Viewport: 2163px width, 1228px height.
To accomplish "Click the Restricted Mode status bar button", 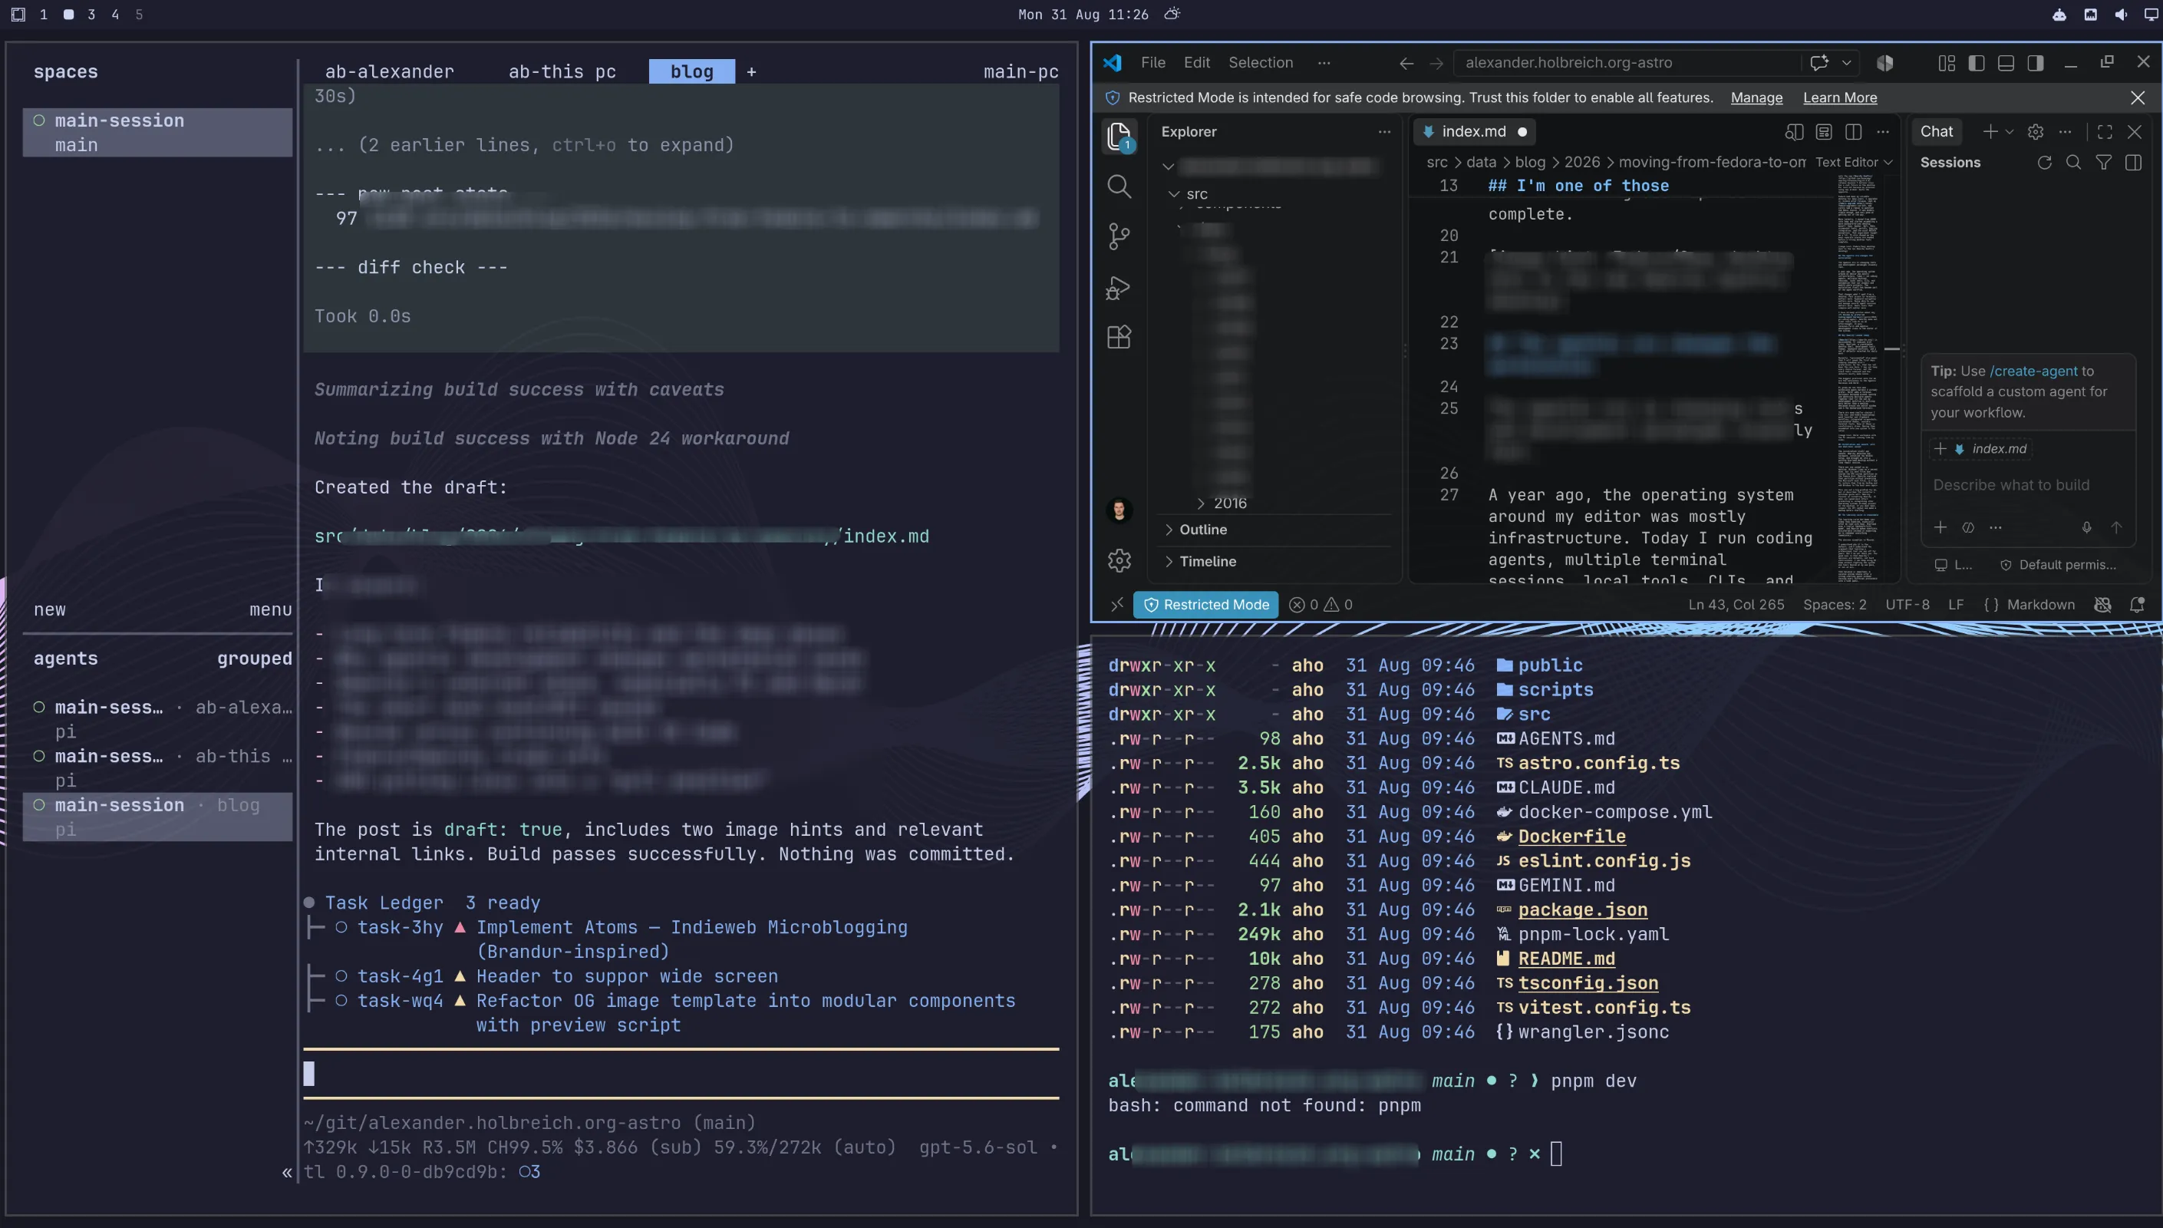I will pyautogui.click(x=1205, y=605).
